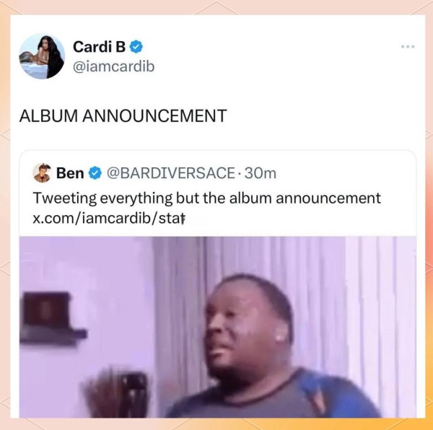
Task: Click the dark wall shelf in the GIF
Action: (51, 319)
